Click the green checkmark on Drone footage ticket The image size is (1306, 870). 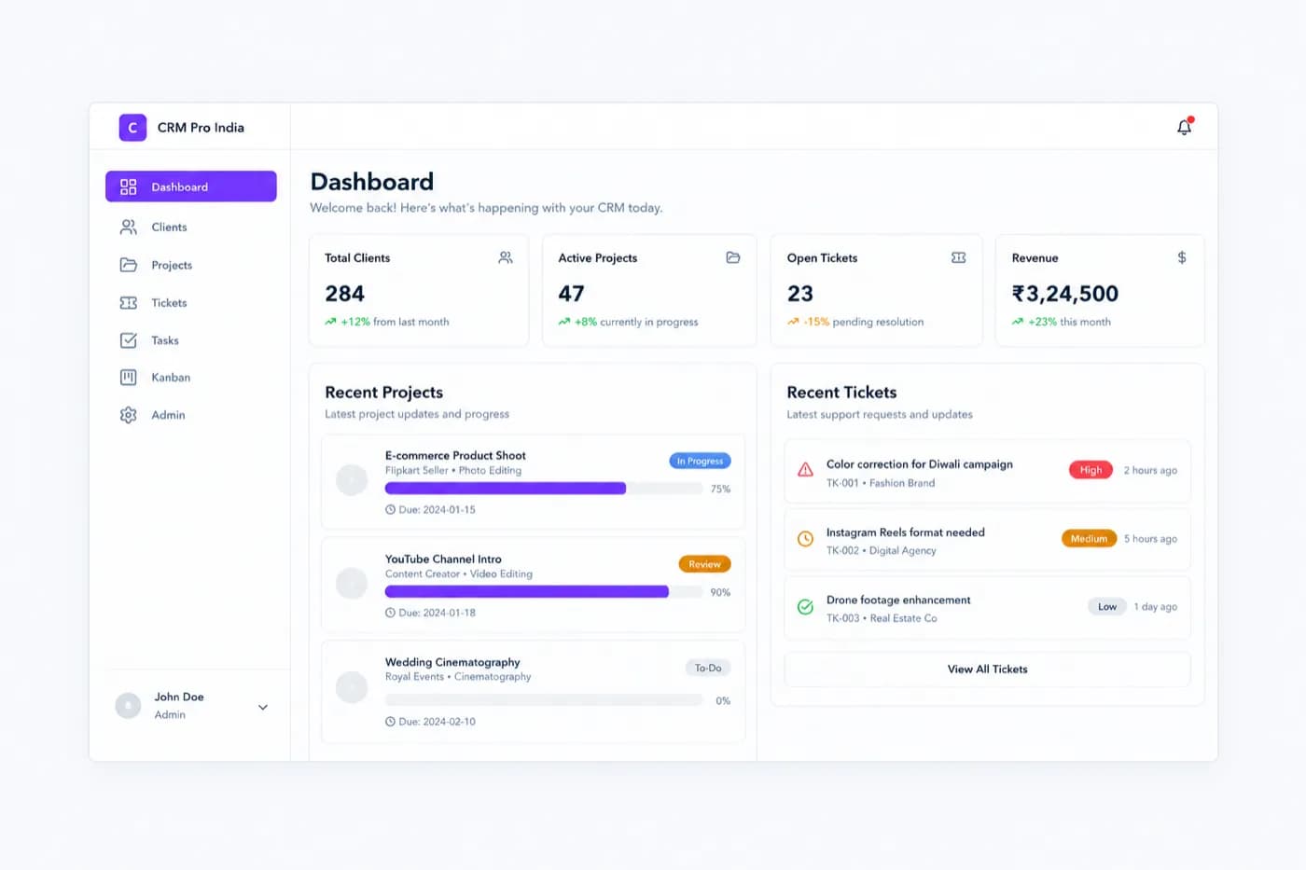805,607
